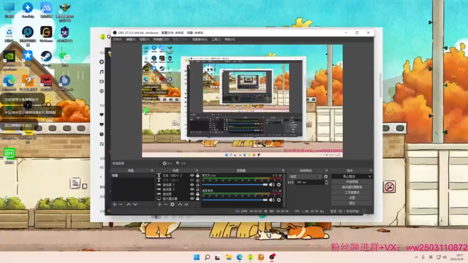This screenshot has height=263, width=468.
Task: Mute the 桌面音频 speaker icon
Action: coord(271,200)
